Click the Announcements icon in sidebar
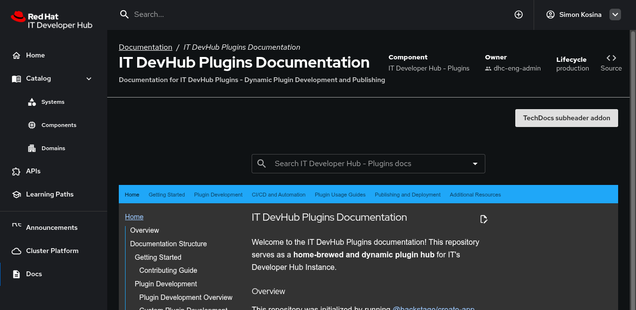This screenshot has height=310, width=636. 16,225
